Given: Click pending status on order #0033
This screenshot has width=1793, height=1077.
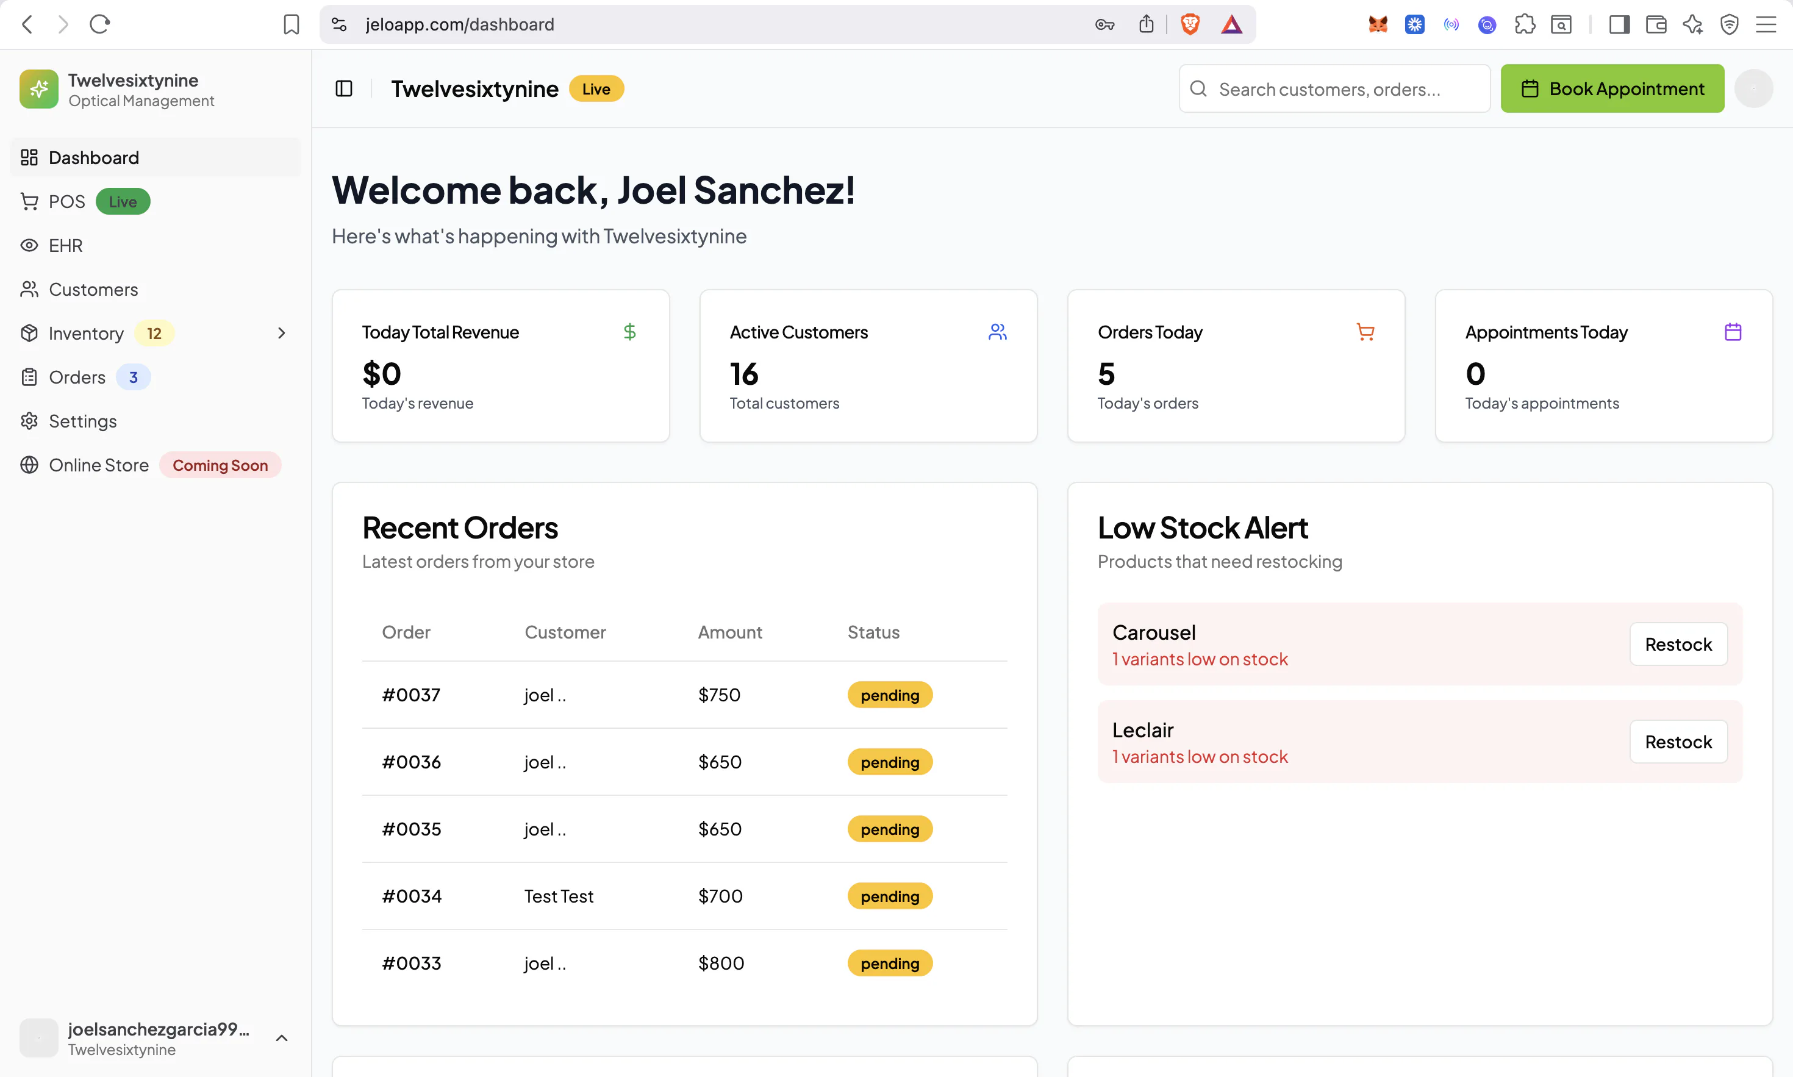Looking at the screenshot, I should coord(890,963).
